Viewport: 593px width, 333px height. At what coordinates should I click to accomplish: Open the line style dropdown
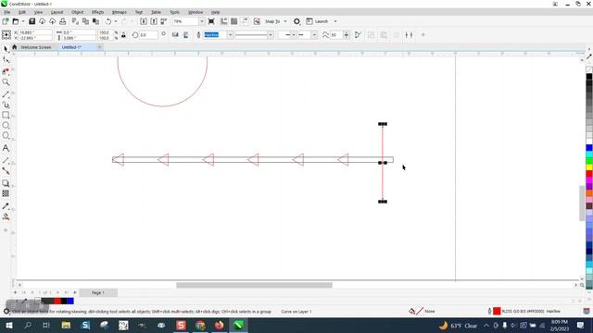pos(270,35)
